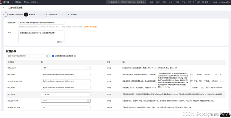This screenshot has height=118, width=231.
Task: Click the orange stack-name-unique warning text
Action: tap(91, 27)
